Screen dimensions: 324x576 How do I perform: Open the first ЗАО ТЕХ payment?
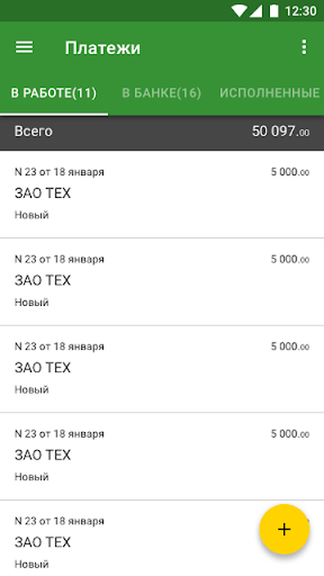tap(162, 194)
